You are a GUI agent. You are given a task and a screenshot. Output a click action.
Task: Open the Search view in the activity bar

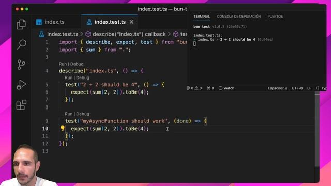[x=21, y=44]
